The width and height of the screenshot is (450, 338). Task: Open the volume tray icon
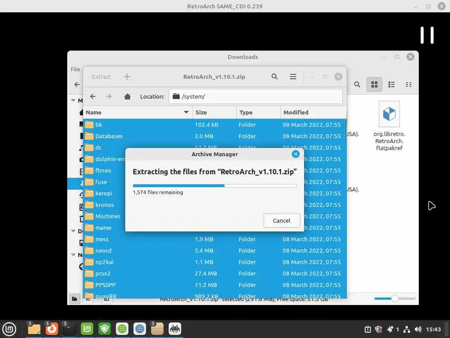point(418,329)
